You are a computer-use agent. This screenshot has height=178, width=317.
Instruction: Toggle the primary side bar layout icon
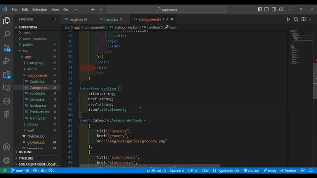coord(260,9)
